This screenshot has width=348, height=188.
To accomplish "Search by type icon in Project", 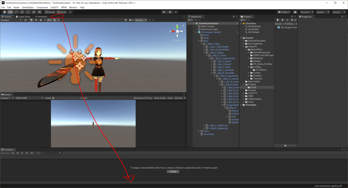I will pos(278,20).
